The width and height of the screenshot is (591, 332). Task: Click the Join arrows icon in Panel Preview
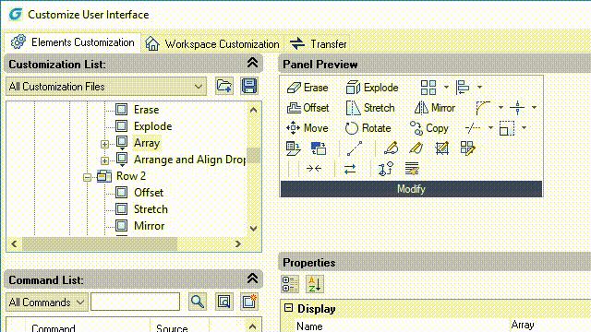[314, 169]
